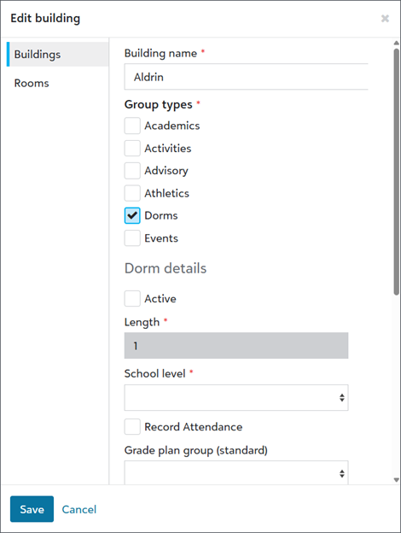Toggle the Active dorm checkbox

pos(132,298)
